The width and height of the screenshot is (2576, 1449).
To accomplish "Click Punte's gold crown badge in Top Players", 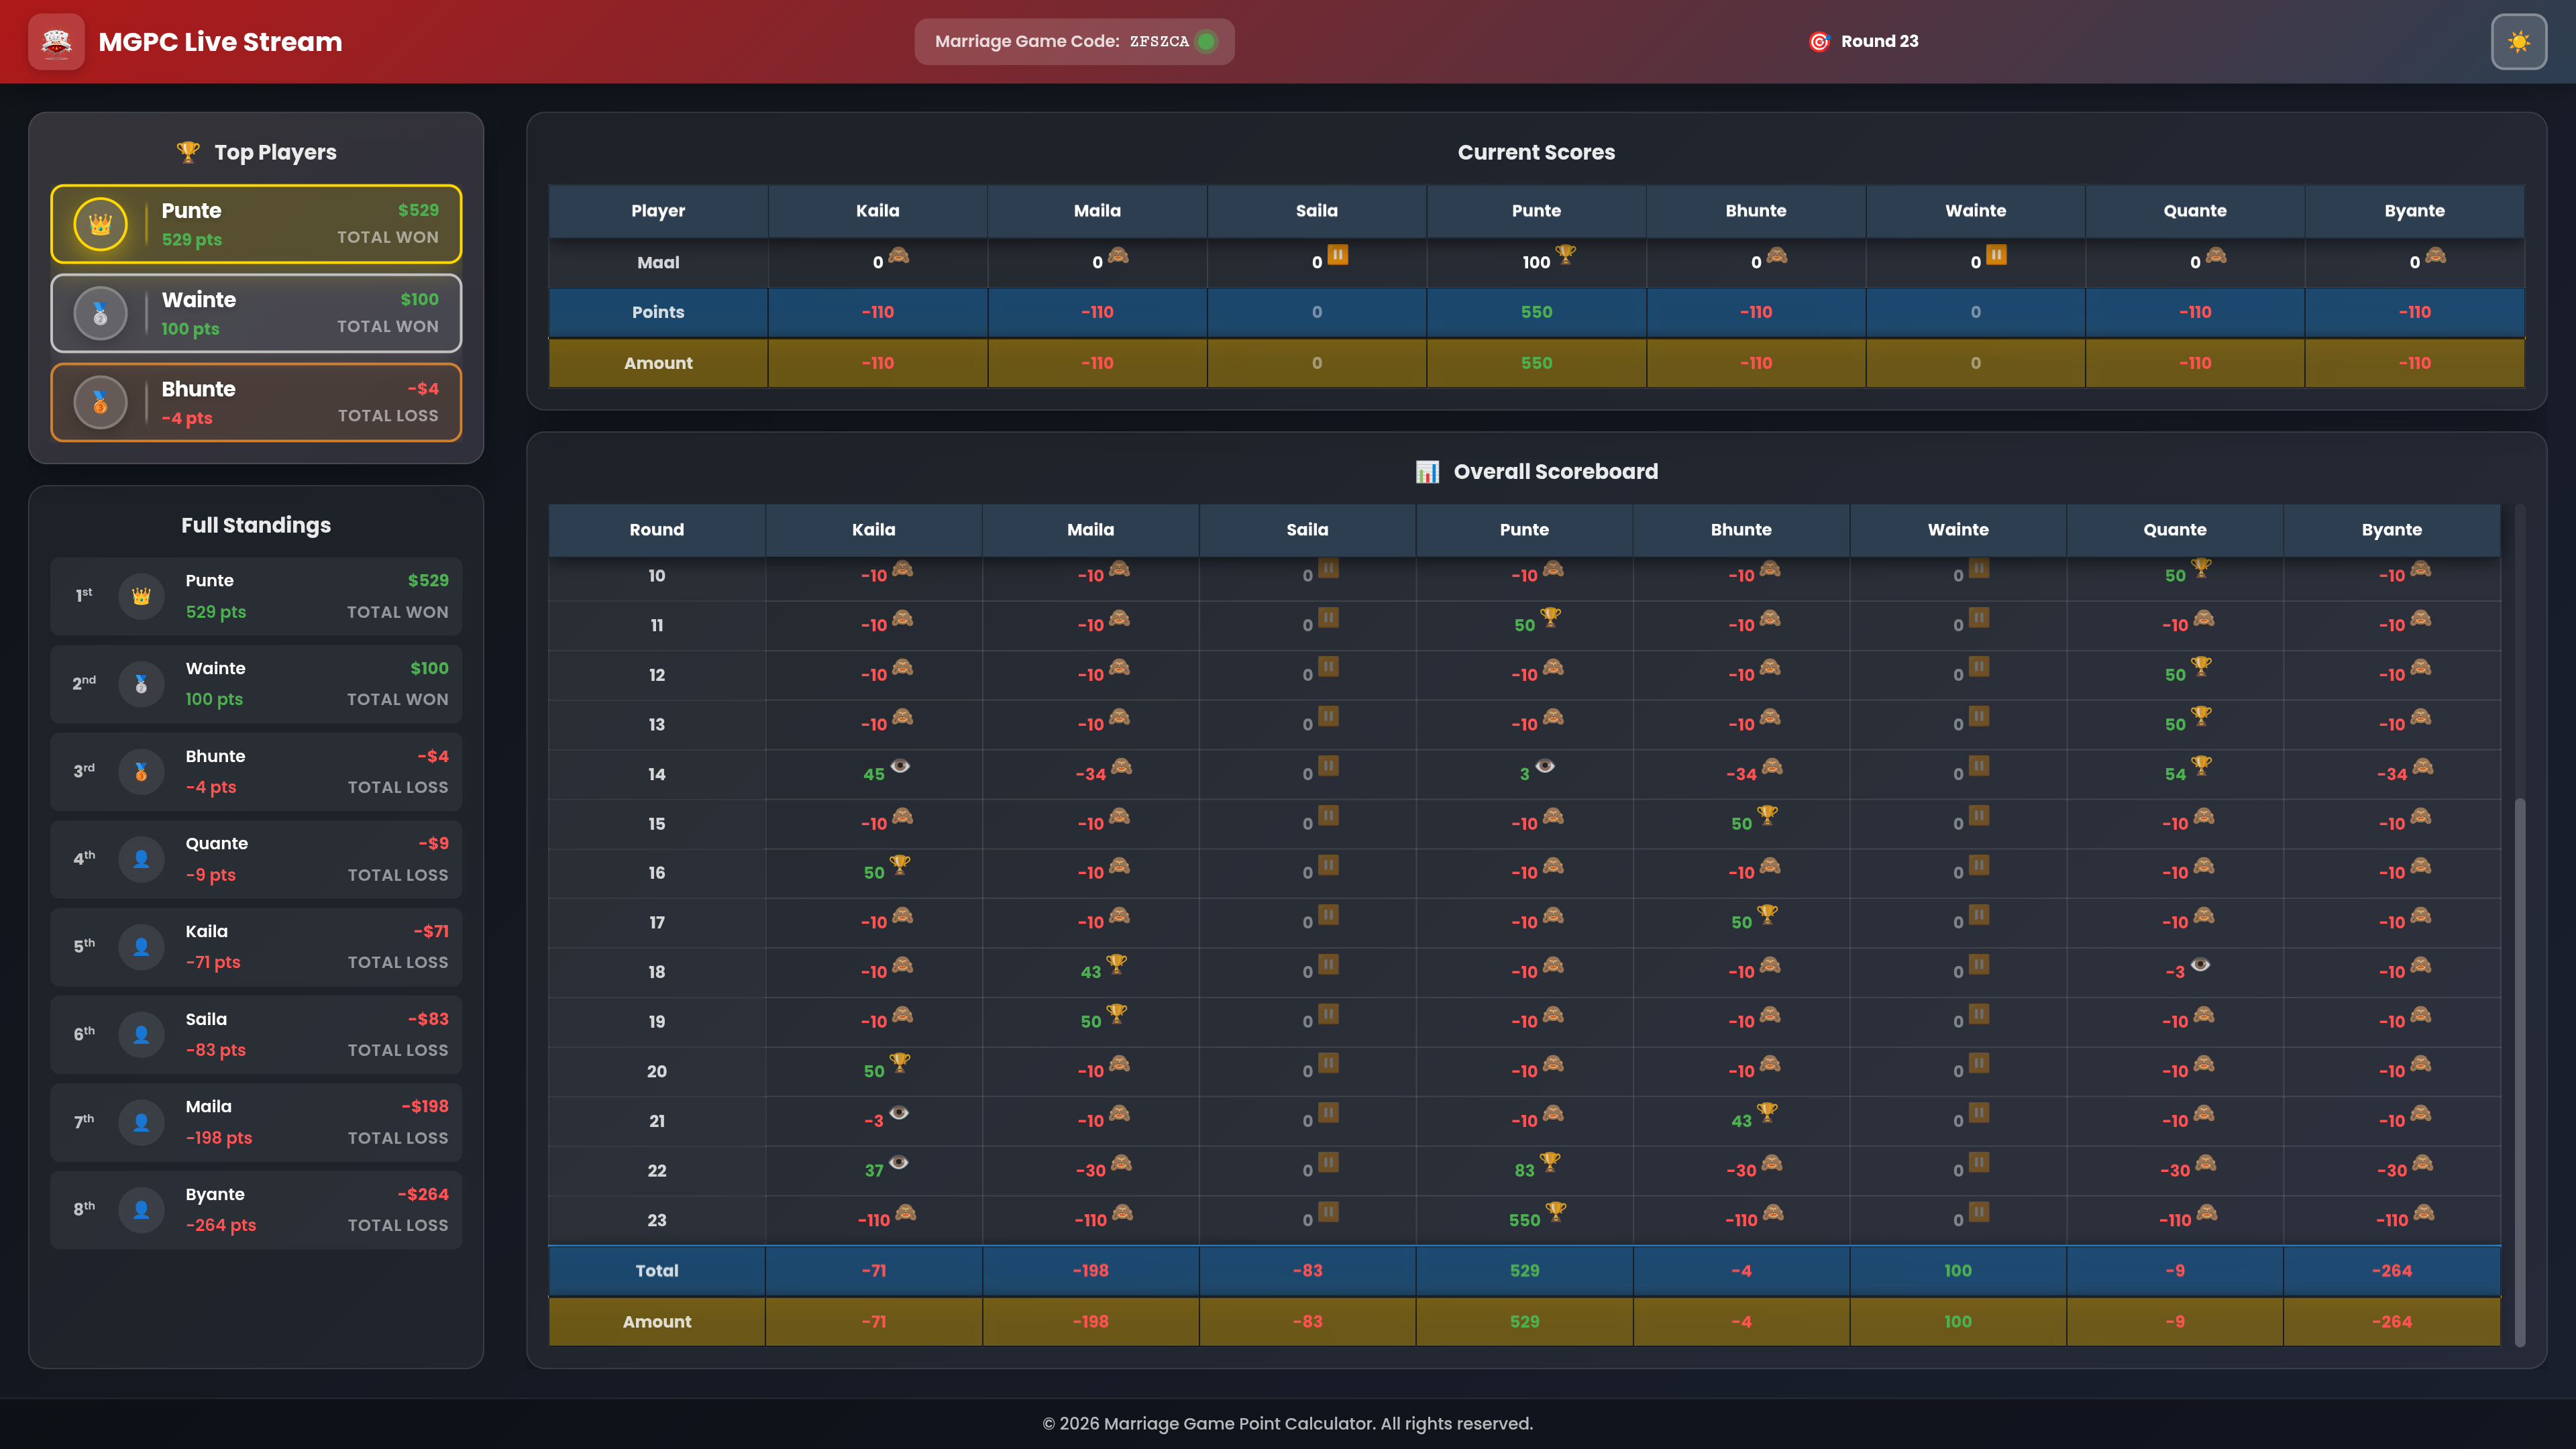I will pyautogui.click(x=100, y=224).
